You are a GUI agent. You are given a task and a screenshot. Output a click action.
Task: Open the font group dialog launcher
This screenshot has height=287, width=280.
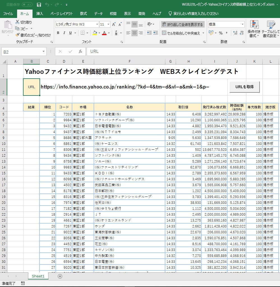coord(122,42)
